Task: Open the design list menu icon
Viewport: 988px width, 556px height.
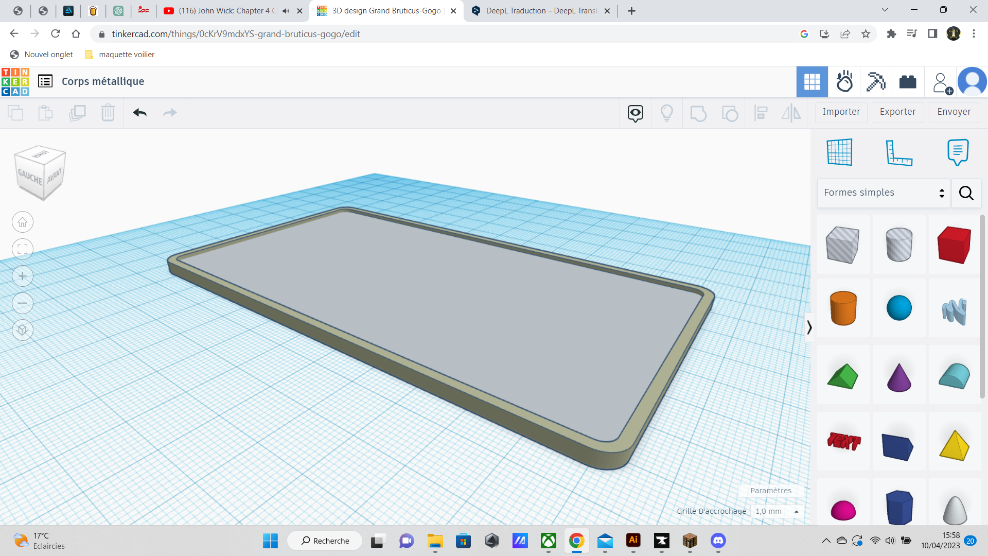Action: (x=45, y=81)
